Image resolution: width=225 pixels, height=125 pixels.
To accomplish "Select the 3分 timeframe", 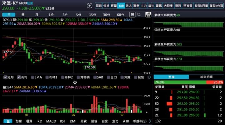I will (65, 15).
